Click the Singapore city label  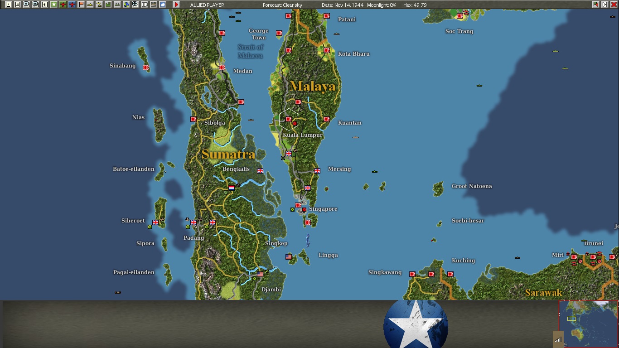click(x=323, y=209)
